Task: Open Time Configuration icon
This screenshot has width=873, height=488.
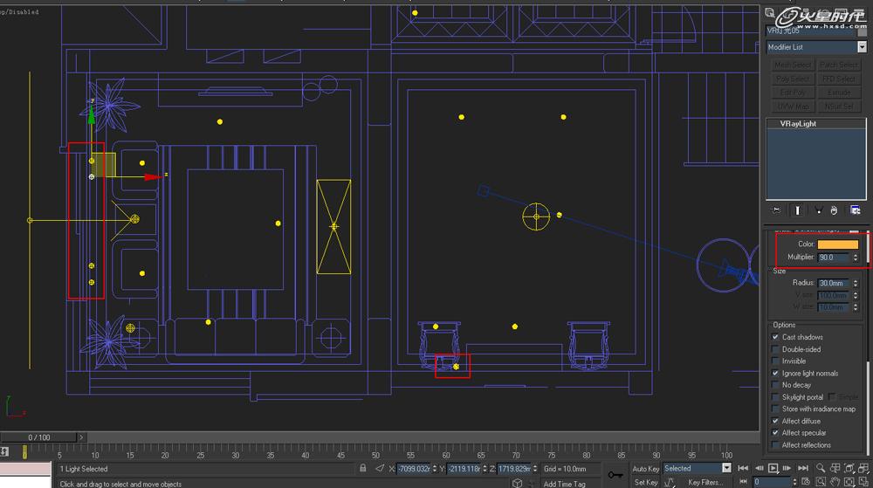Action: 806,482
